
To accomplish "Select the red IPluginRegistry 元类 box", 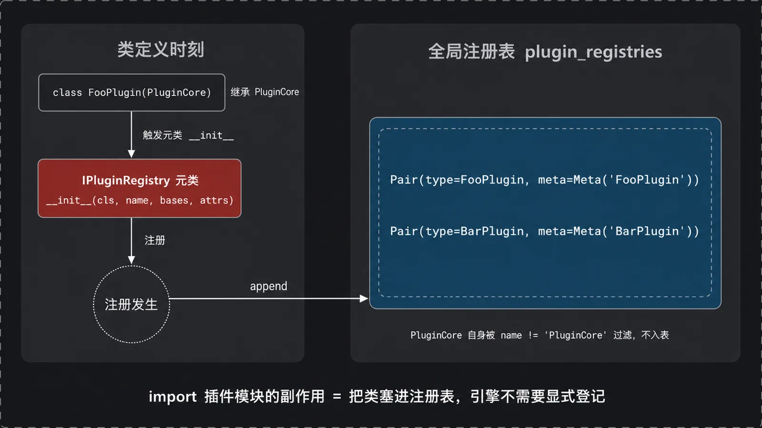I will 140,188.
